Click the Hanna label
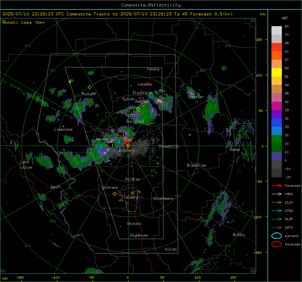 click(x=235, y=150)
